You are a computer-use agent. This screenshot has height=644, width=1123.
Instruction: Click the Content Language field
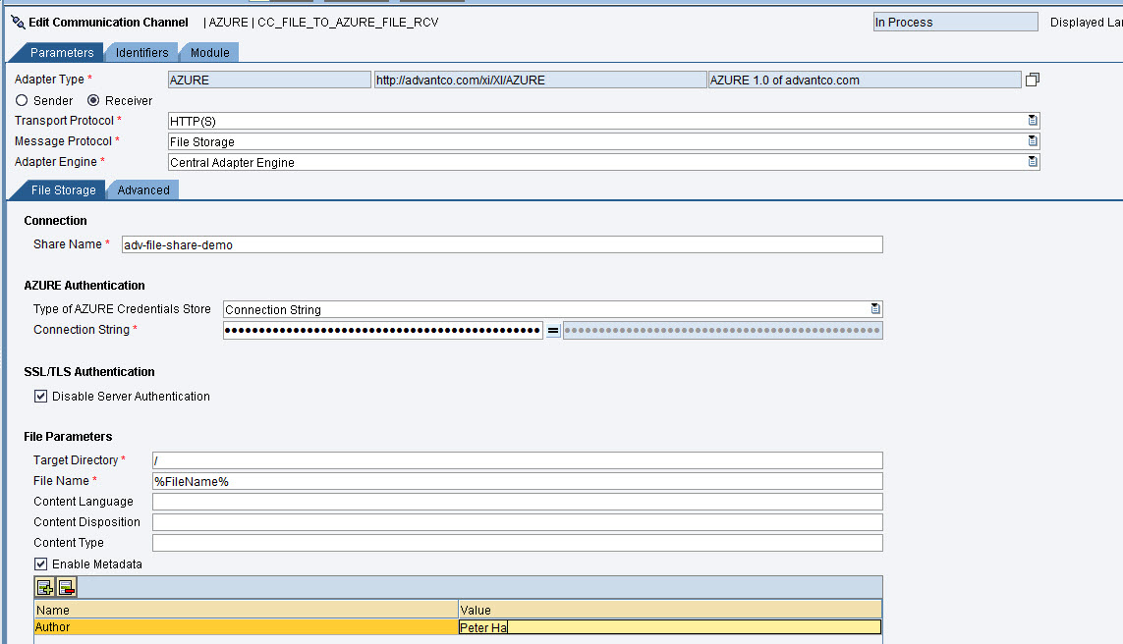(x=517, y=502)
